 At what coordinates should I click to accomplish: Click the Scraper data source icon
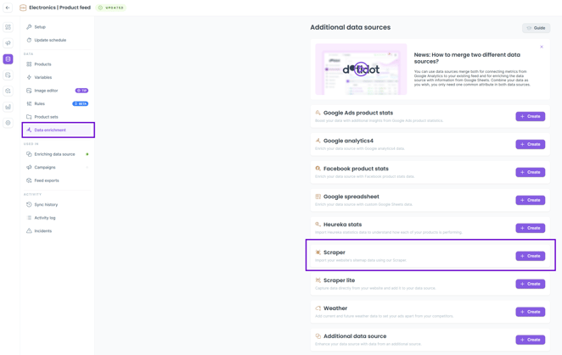[x=318, y=252]
